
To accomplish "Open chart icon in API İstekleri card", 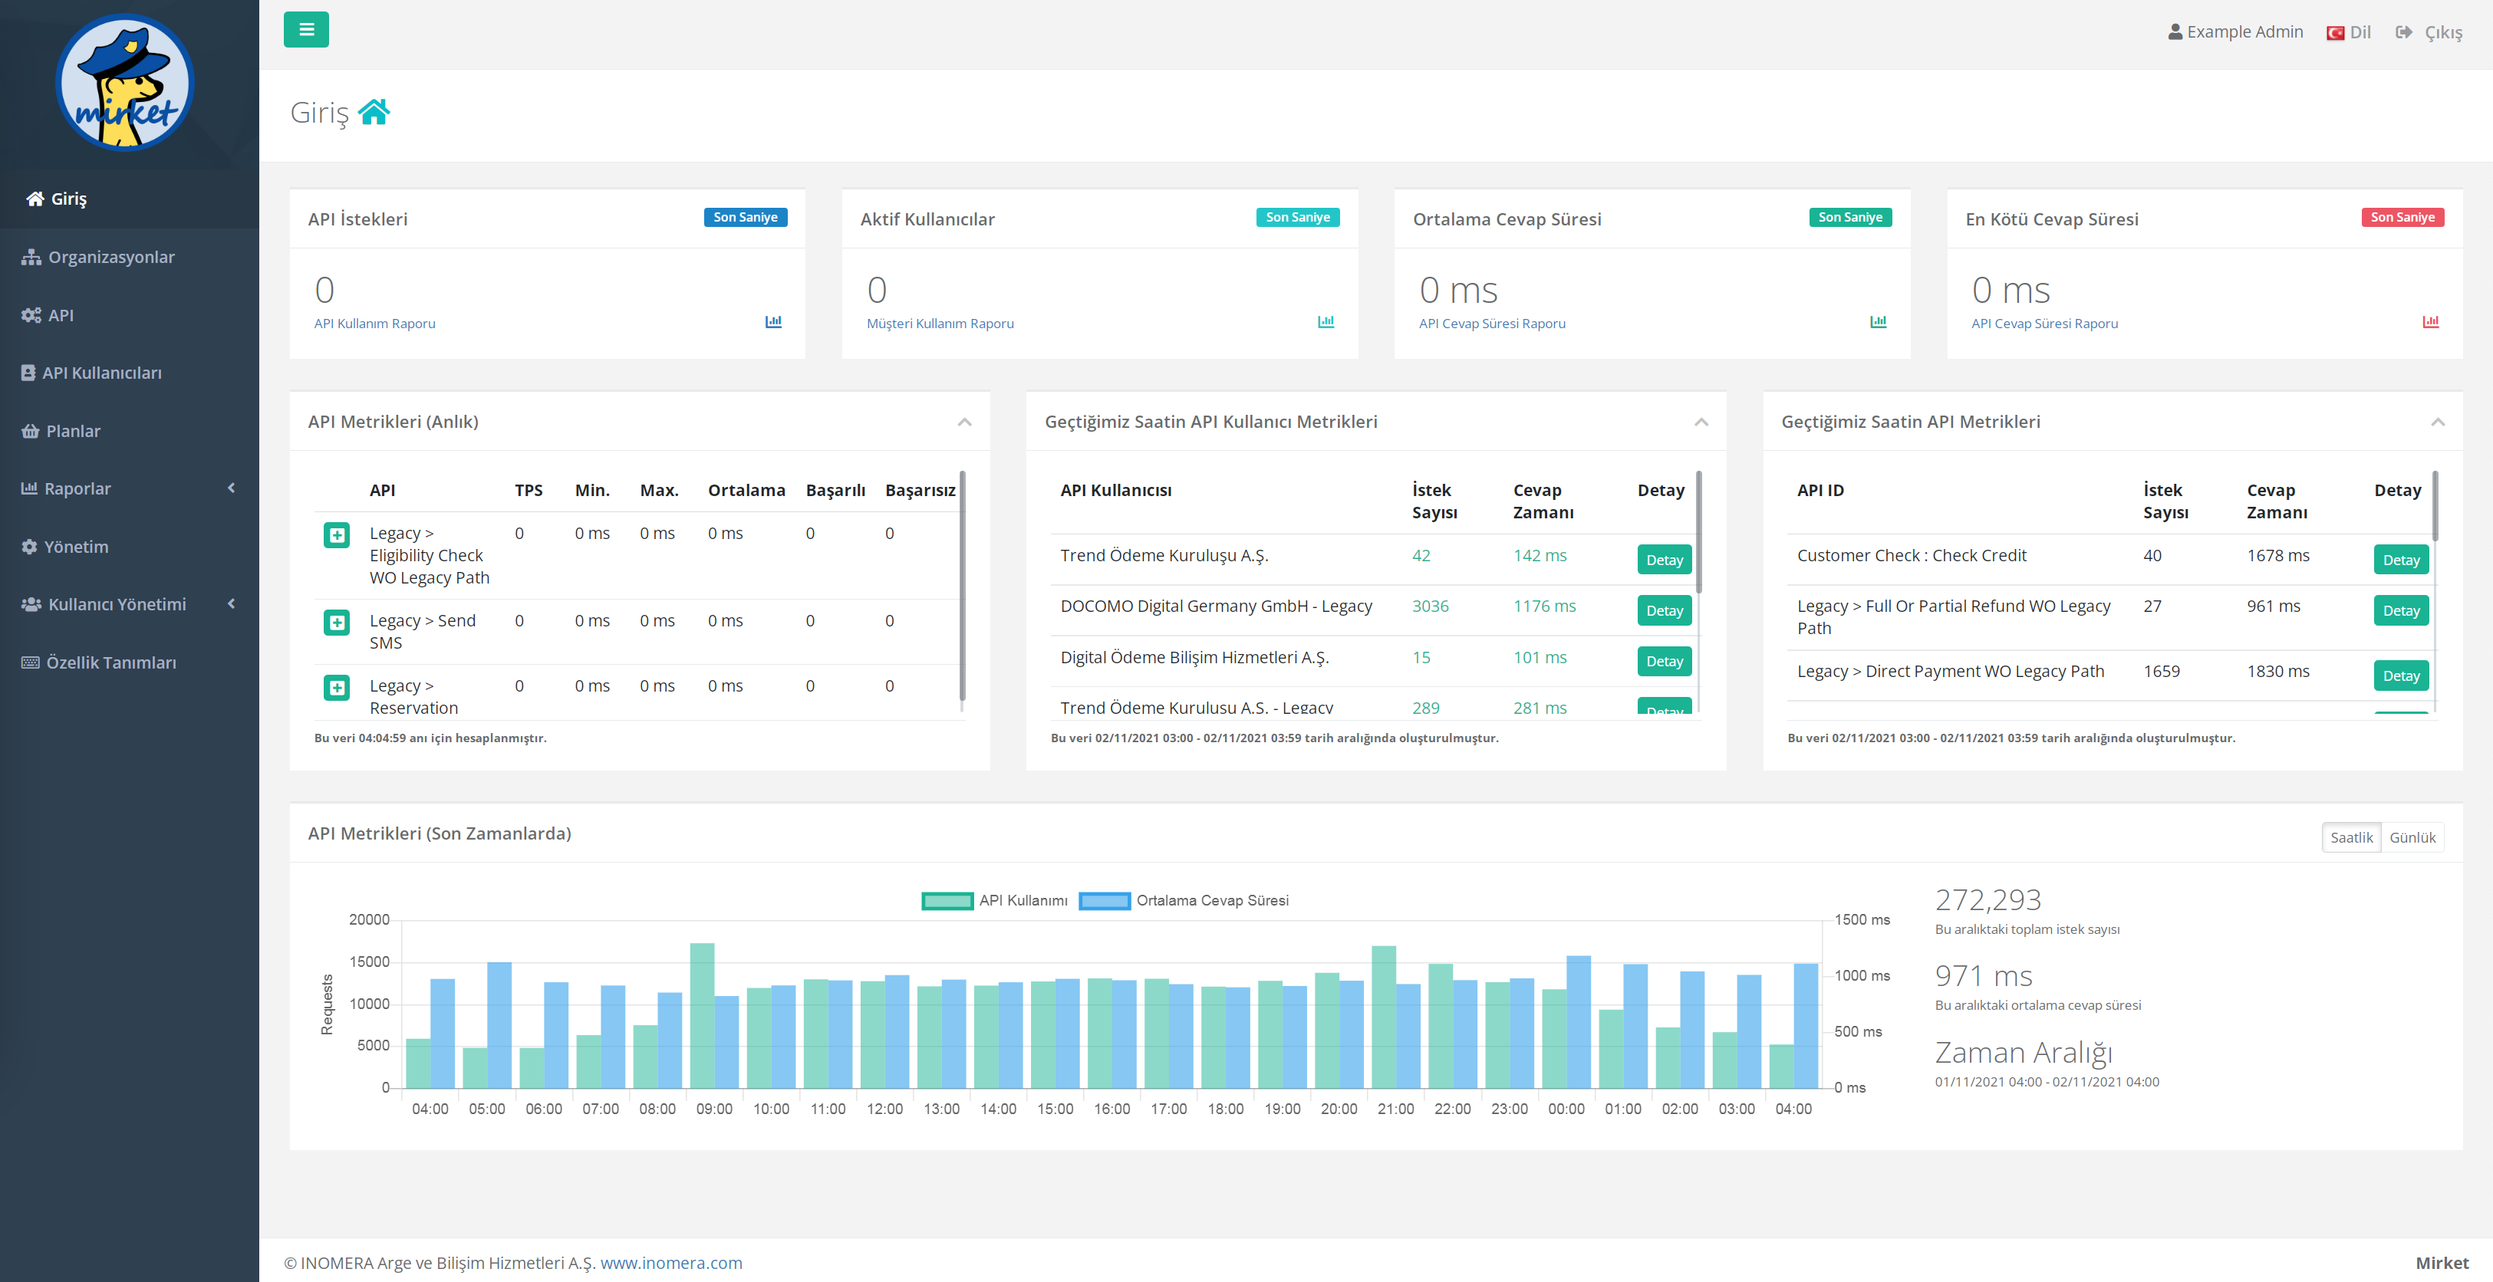I will [773, 321].
